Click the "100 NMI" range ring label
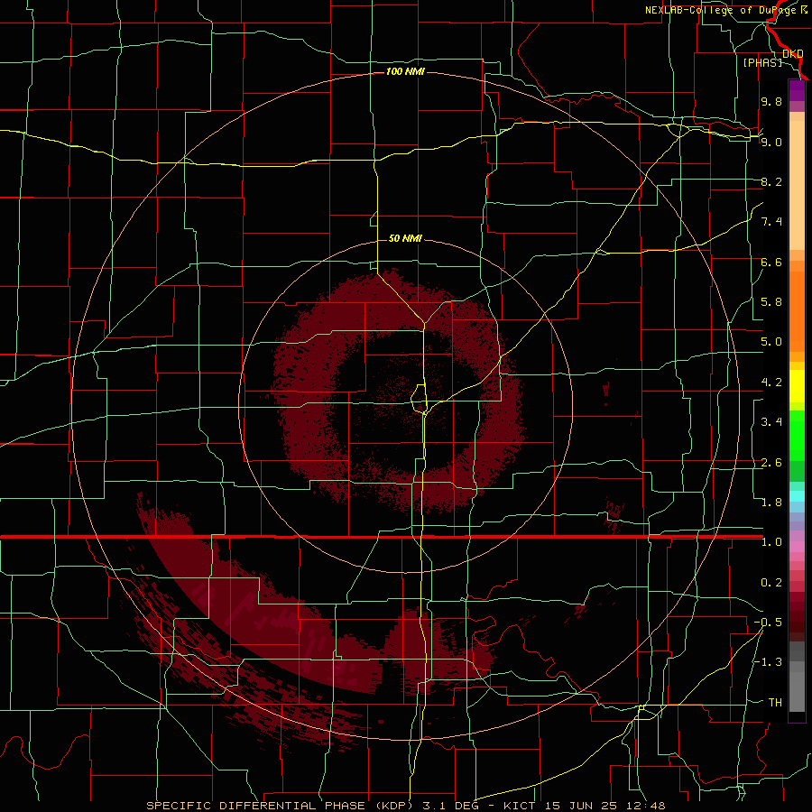This screenshot has height=812, width=812. [405, 71]
